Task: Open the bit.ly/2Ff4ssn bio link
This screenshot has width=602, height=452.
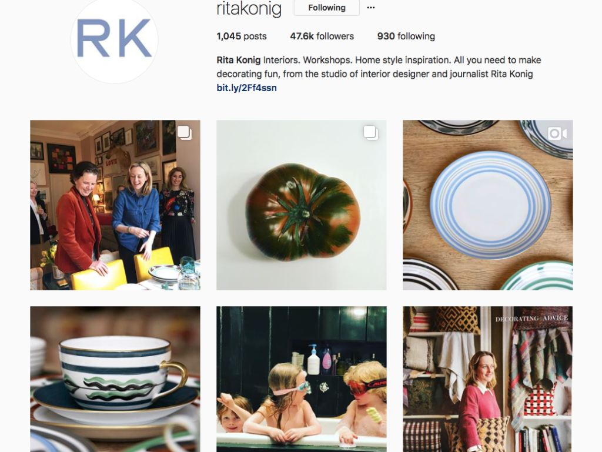Action: click(x=246, y=88)
